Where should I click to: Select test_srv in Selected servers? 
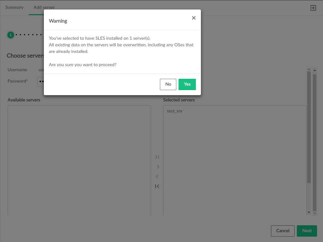[175, 111]
